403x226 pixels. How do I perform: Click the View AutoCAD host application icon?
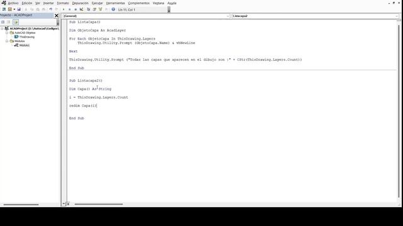click(4, 9)
